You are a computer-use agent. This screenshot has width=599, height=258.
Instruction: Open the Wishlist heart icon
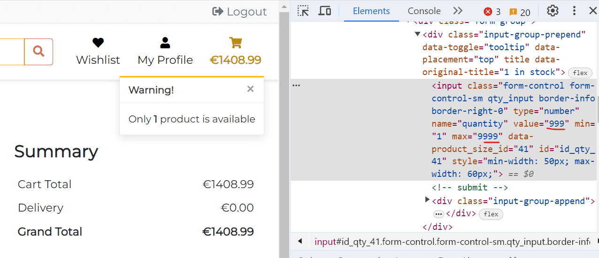click(x=98, y=43)
